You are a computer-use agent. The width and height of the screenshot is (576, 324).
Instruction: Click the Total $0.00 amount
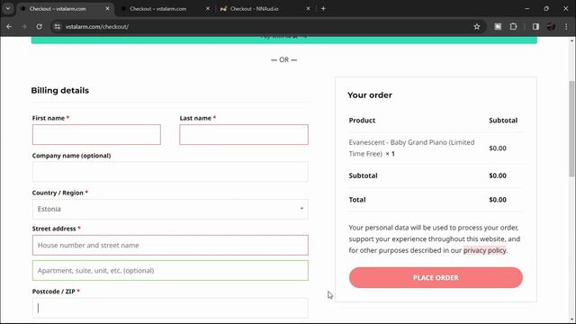pos(498,200)
